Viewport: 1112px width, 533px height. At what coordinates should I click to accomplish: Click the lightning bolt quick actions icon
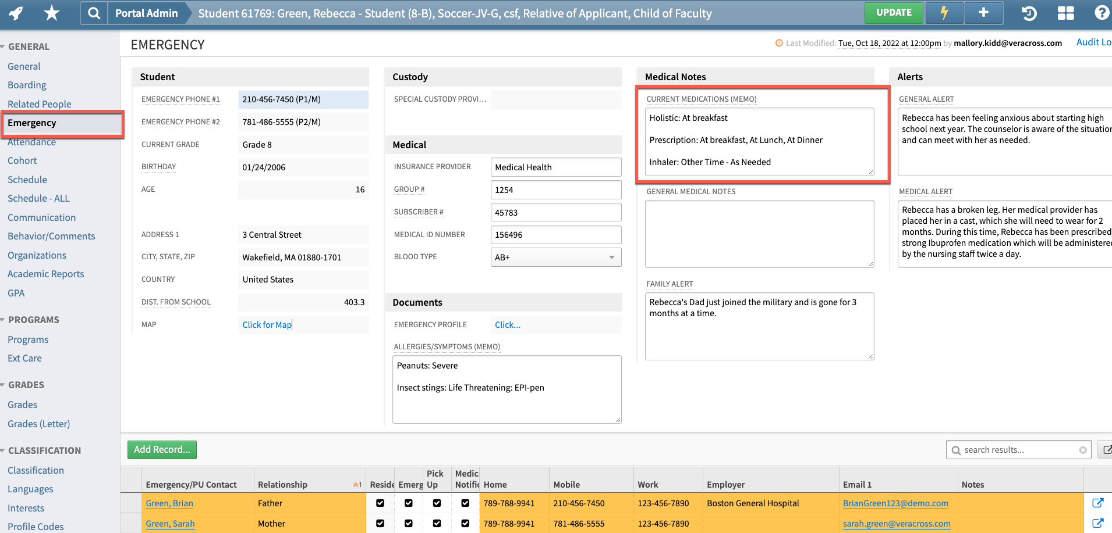coord(943,12)
